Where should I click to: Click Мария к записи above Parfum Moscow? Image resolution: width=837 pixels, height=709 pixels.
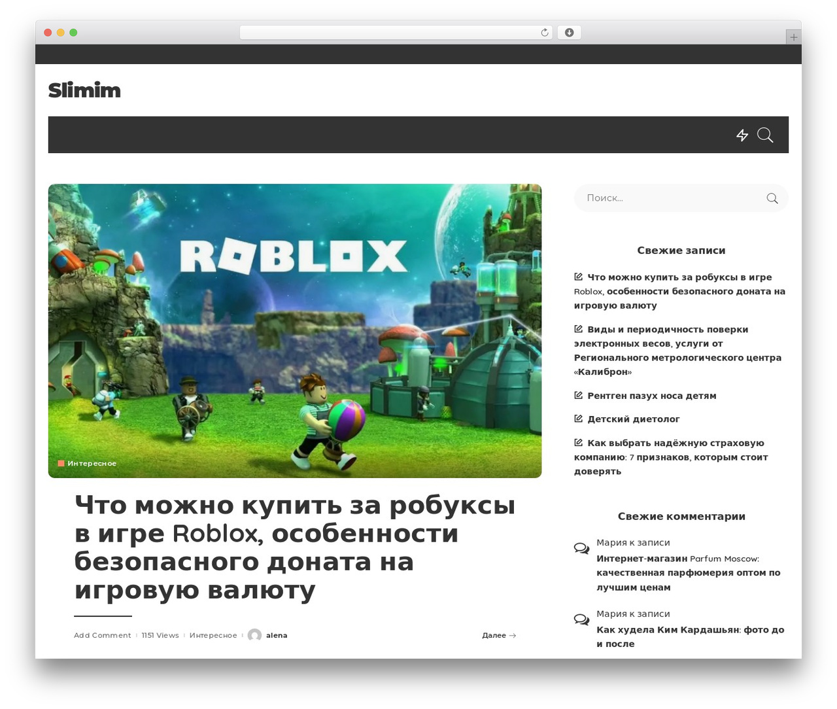point(633,542)
